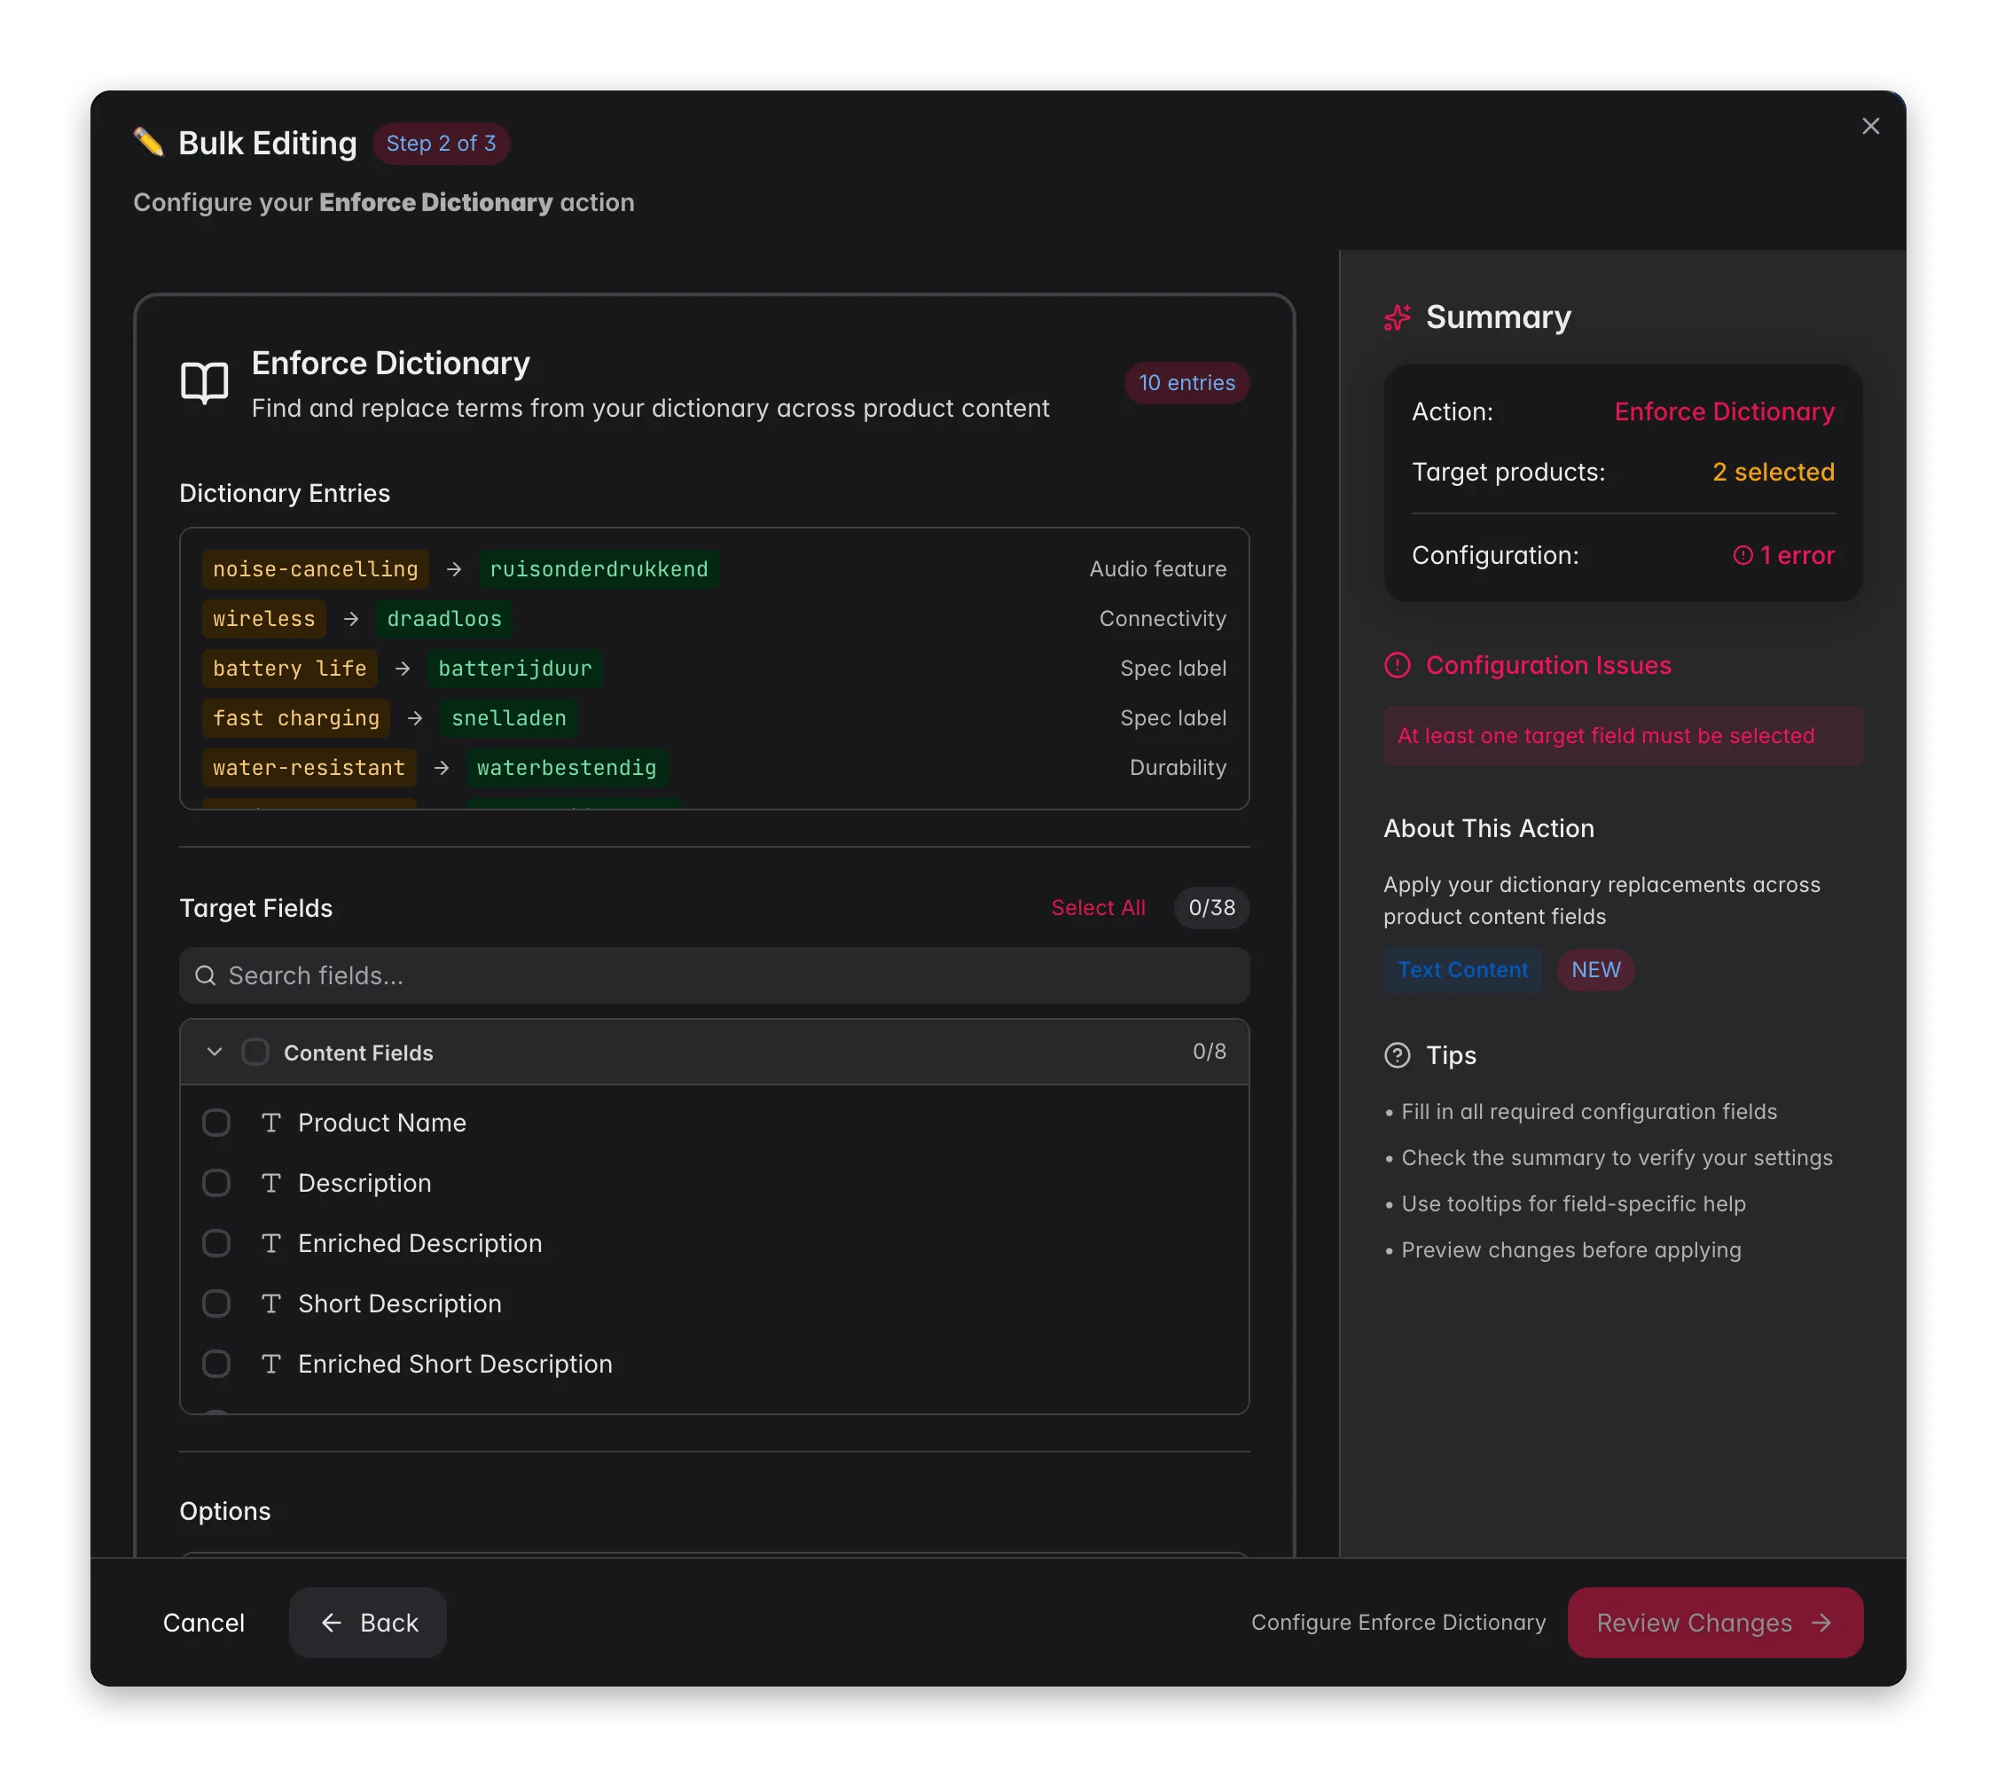Click the search magnifier icon in fields box
The image size is (1997, 1777).
tap(205, 975)
